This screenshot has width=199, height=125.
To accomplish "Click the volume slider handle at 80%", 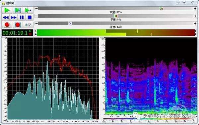I will point(161,9).
